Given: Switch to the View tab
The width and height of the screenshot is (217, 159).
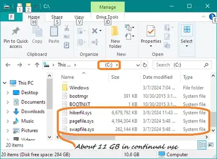Looking at the screenshot, I should (79, 17).
